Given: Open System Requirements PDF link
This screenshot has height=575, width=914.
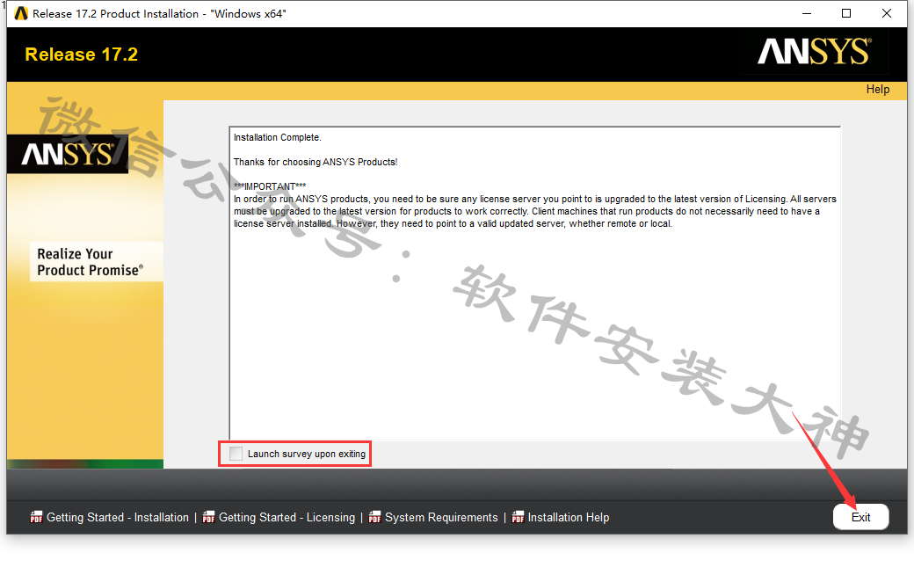Looking at the screenshot, I should pyautogui.click(x=441, y=517).
